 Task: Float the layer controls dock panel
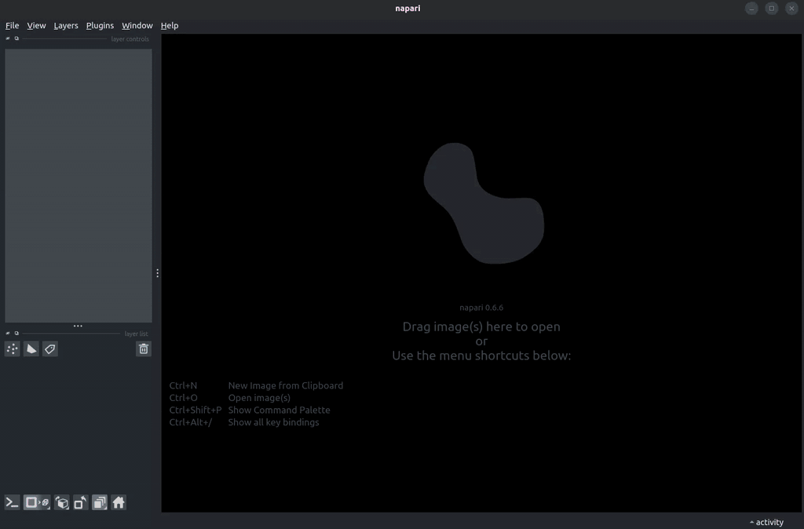16,38
